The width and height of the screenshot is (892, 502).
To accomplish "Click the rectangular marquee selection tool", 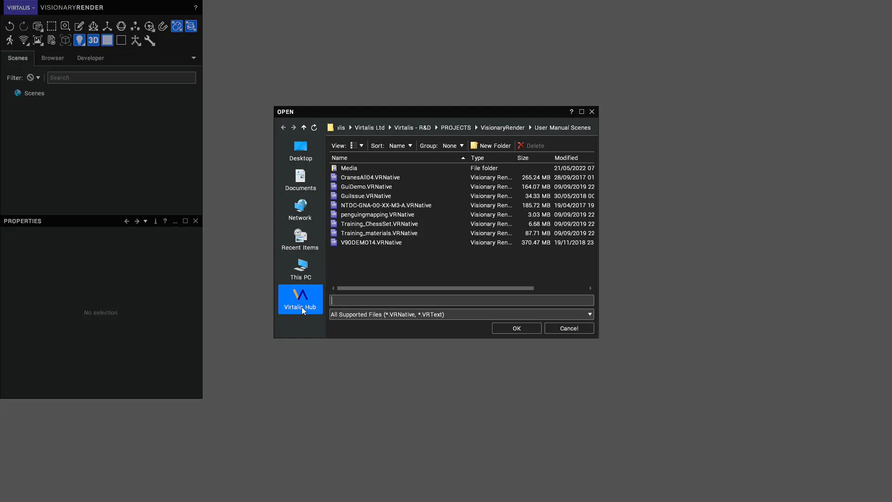I will pos(52,26).
